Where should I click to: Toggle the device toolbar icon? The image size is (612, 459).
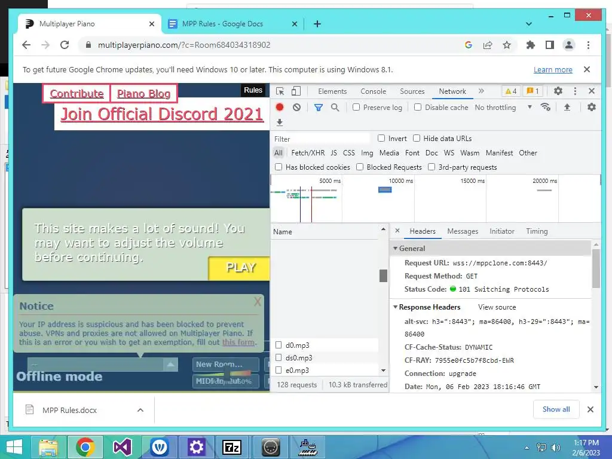(296, 91)
